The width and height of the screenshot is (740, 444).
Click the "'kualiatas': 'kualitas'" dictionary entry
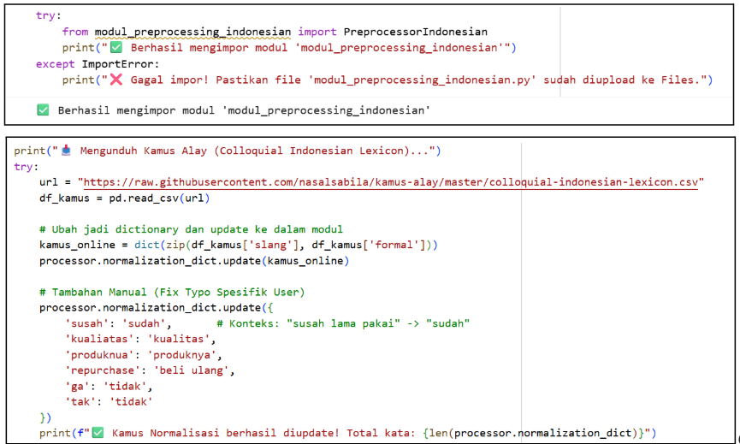click(x=140, y=339)
